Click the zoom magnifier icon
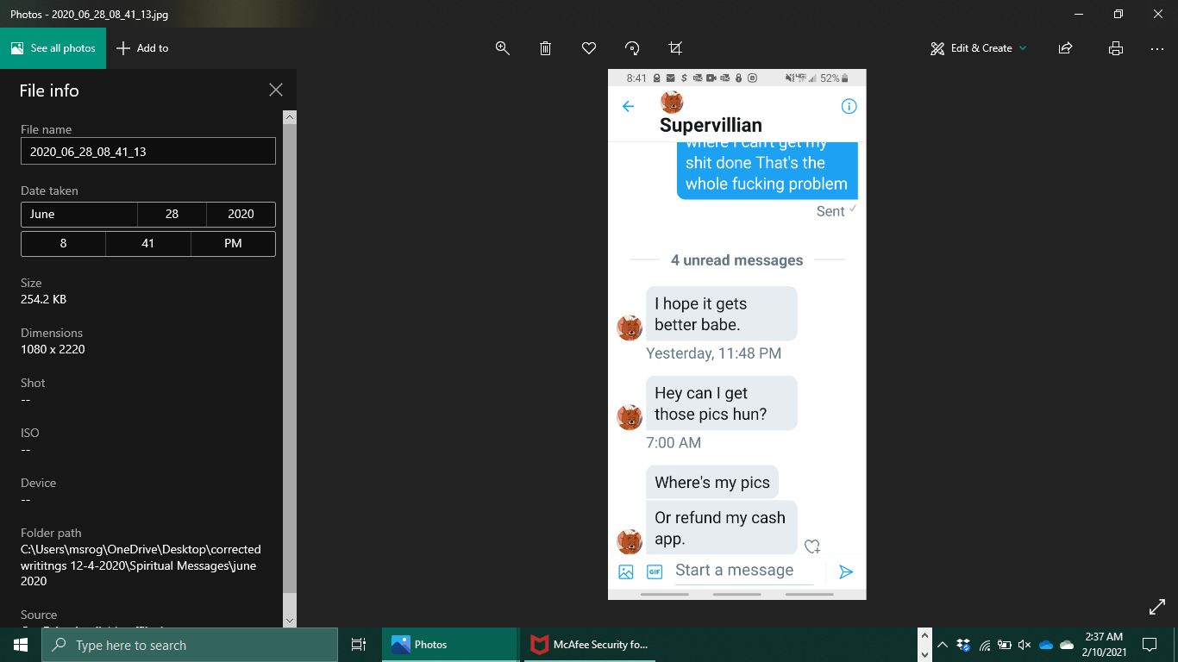The height and width of the screenshot is (662, 1178). click(x=503, y=48)
